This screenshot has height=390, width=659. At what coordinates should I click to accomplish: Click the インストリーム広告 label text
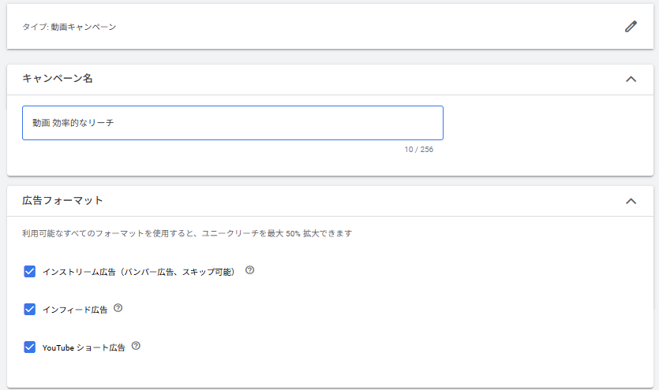point(138,272)
